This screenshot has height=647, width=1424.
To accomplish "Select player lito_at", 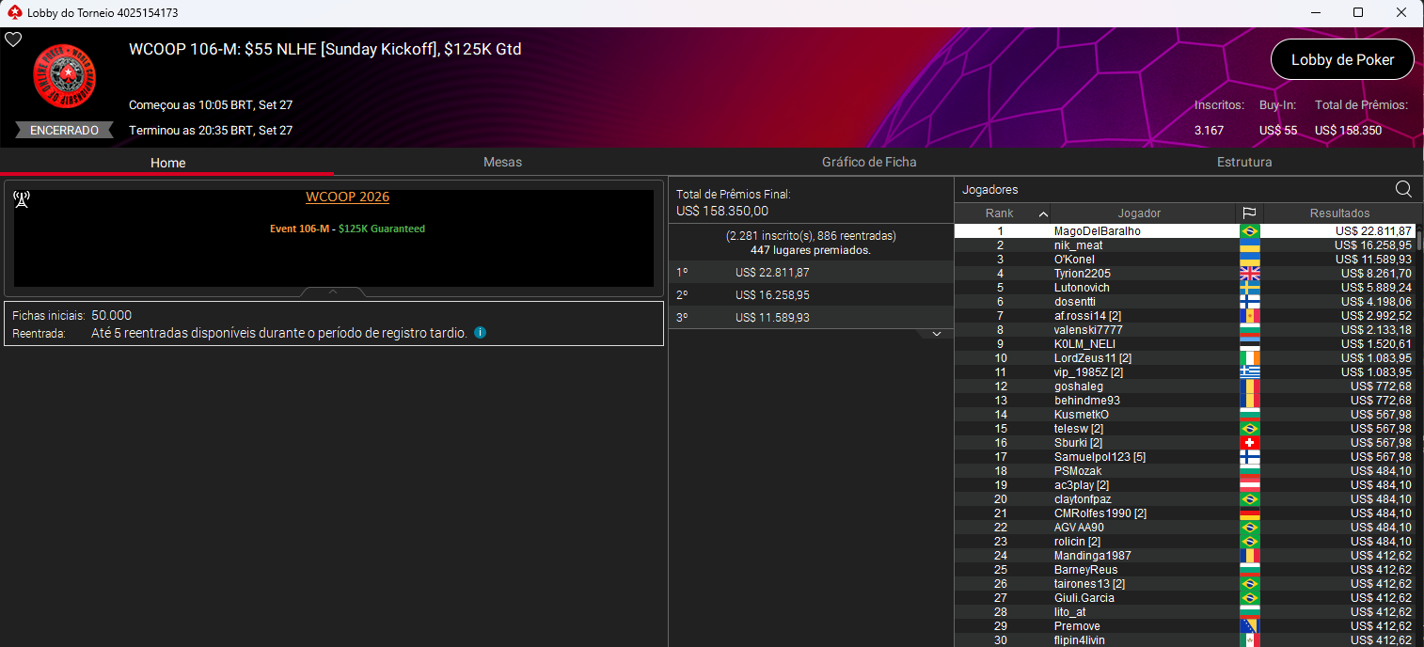I will click(1185, 612).
